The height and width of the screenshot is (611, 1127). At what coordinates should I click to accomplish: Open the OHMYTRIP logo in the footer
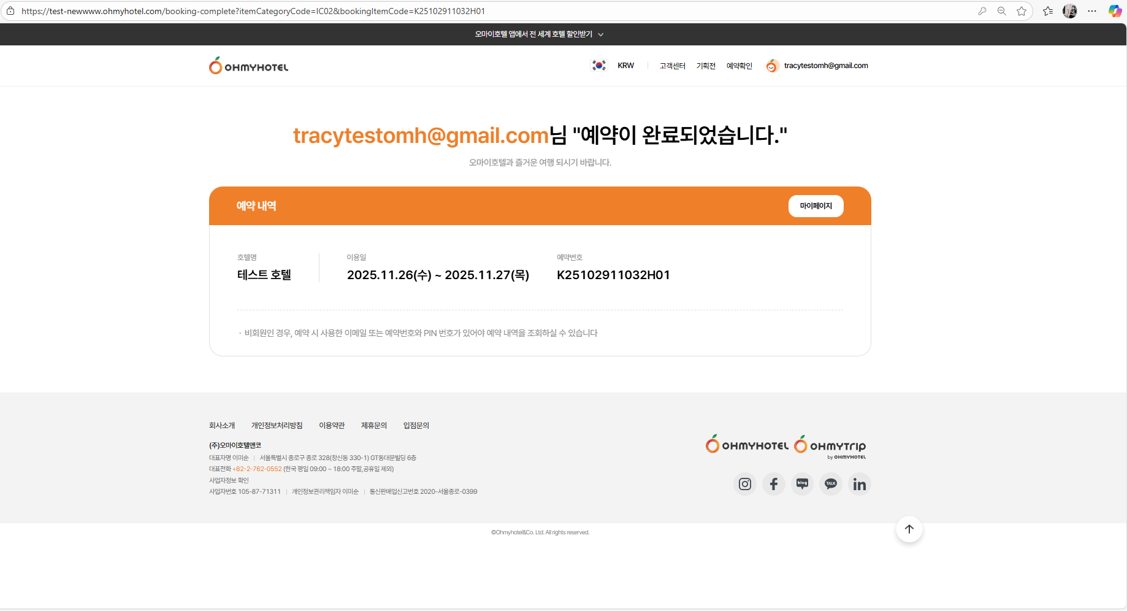click(x=830, y=446)
